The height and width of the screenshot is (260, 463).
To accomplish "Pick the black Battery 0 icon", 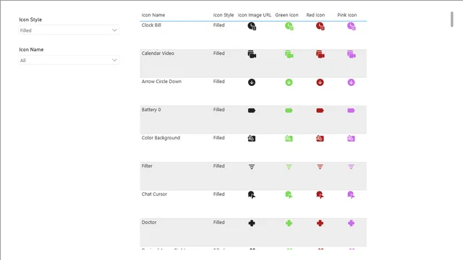I will tap(252, 110).
